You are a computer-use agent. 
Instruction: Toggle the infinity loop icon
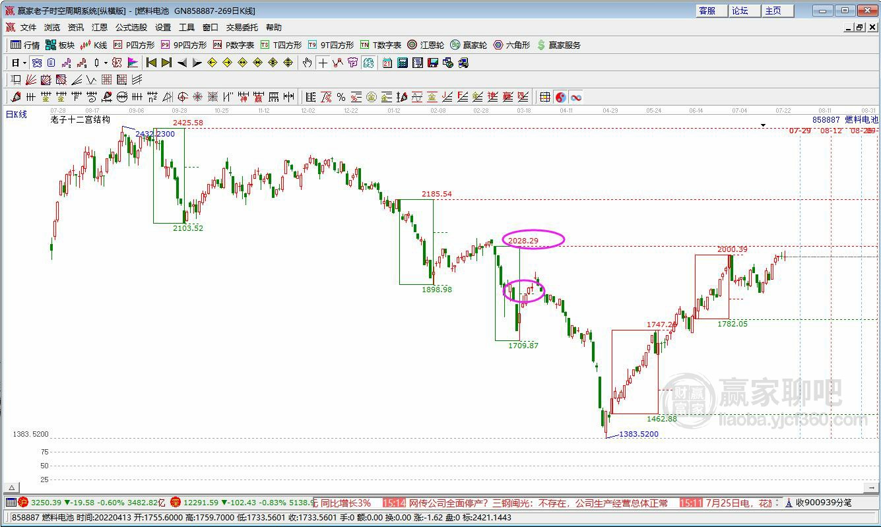(x=576, y=97)
